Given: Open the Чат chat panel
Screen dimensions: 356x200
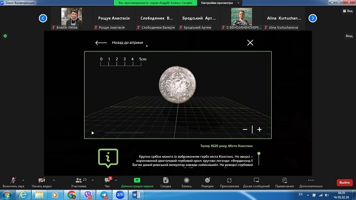Looking at the screenshot, I should (107, 180).
